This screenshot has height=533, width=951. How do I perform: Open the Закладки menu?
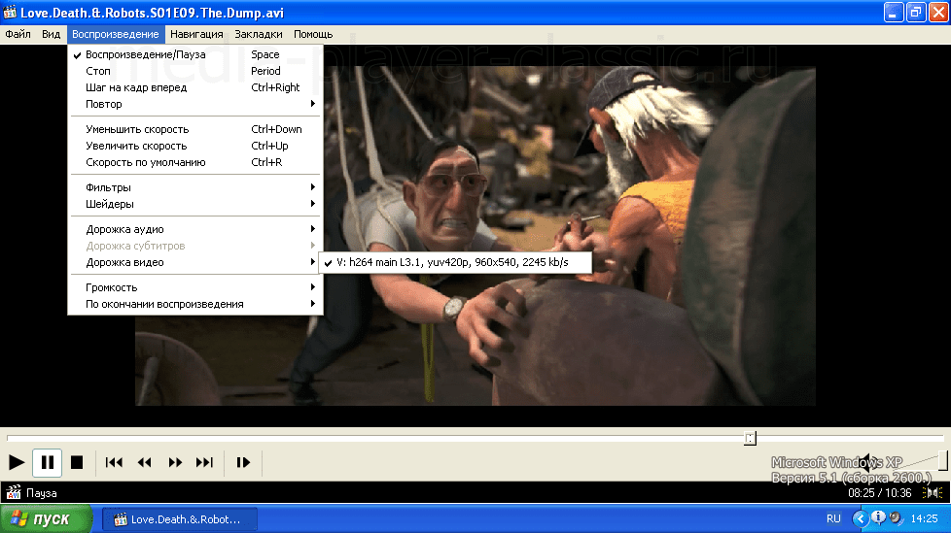click(259, 34)
